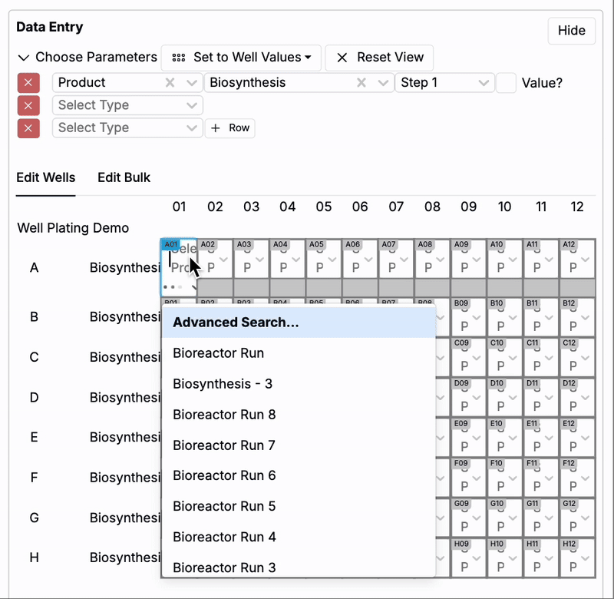614x599 pixels.
Task: Pick Biosynthesis - 3 from the list
Action: [223, 384]
